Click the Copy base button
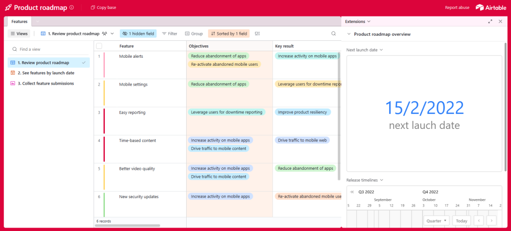Viewport: 511px width, 231px height. [x=103, y=8]
